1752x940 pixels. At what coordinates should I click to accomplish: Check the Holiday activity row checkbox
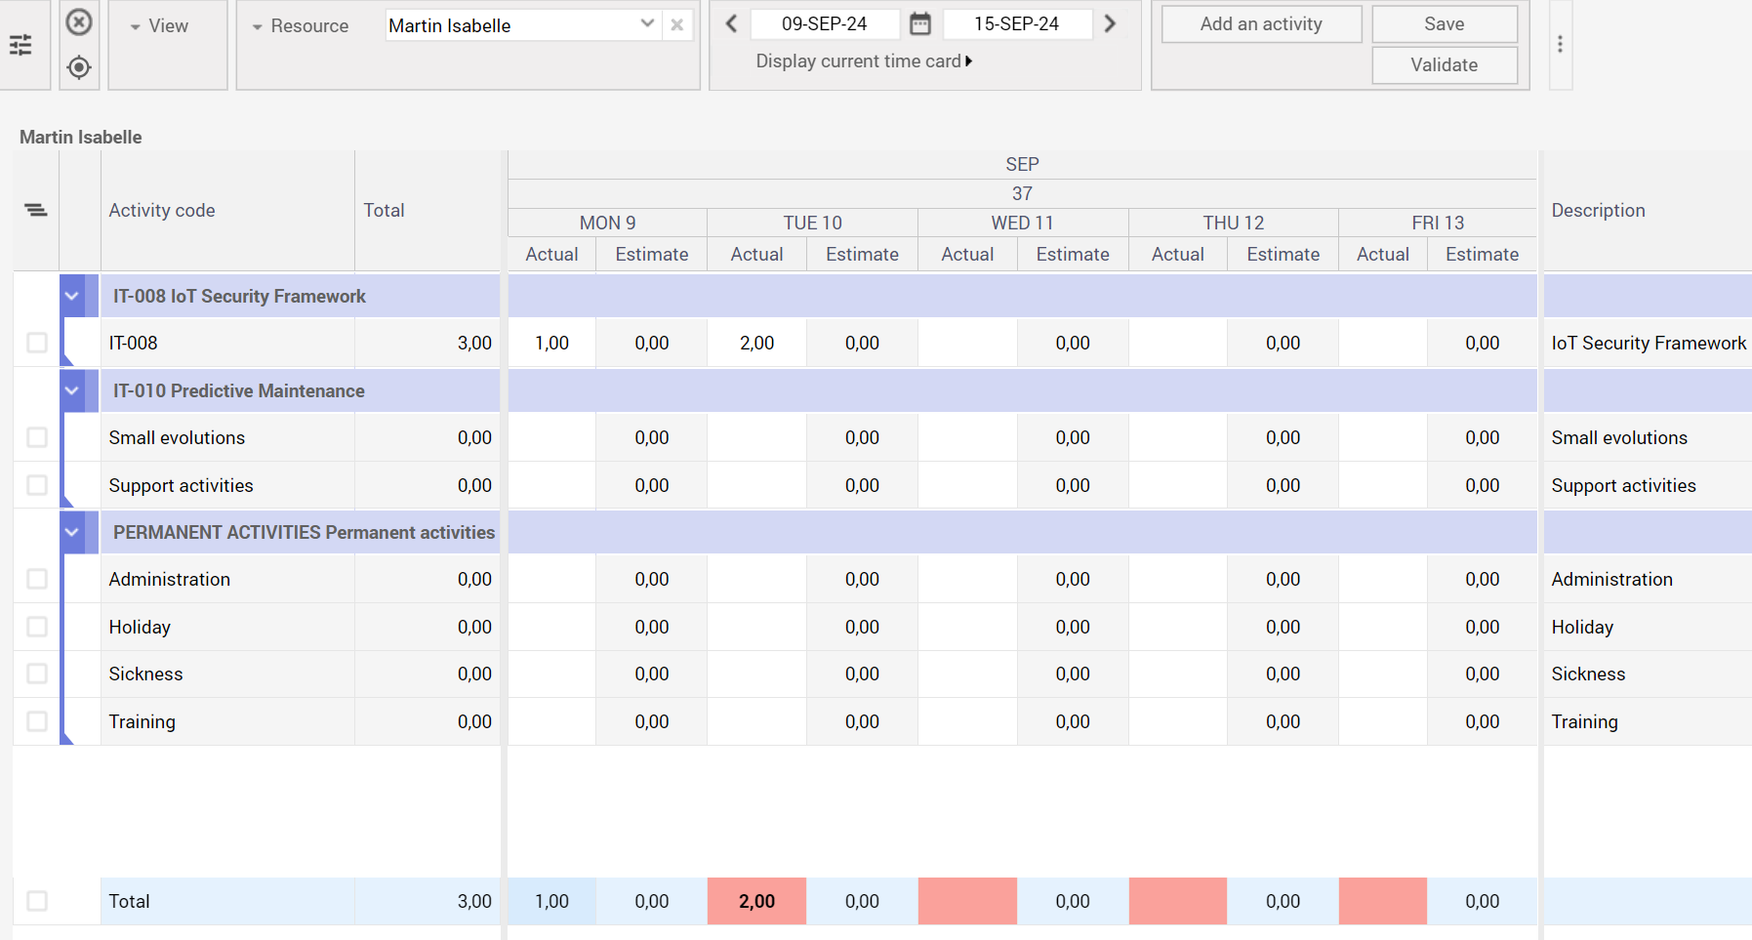(36, 627)
